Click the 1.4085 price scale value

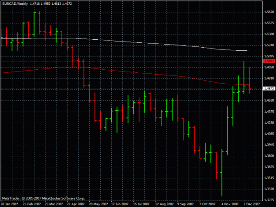[269, 134]
